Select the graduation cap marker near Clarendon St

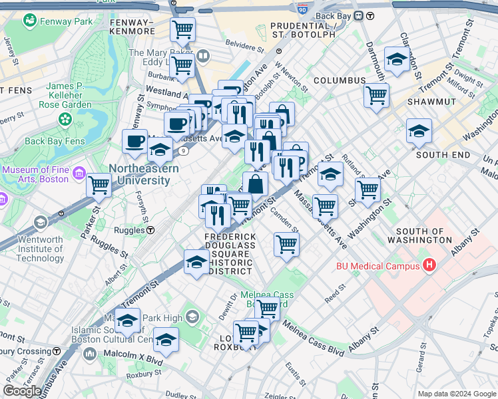397,61
